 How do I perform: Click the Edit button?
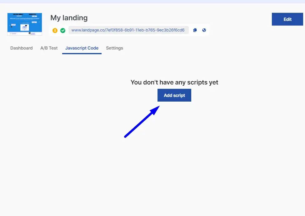pos(287,19)
